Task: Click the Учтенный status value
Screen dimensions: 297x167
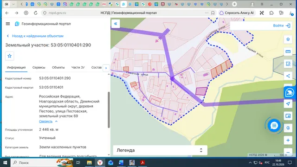Action: click(47, 138)
